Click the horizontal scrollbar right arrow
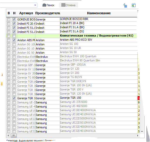This screenshot has width=150, height=142. pyautogui.click(x=138, y=136)
